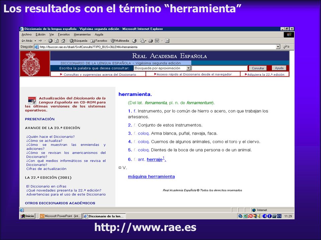Click the forward arrow in the toolbar
This screenshot has width=321, height=240.
point(40,41)
